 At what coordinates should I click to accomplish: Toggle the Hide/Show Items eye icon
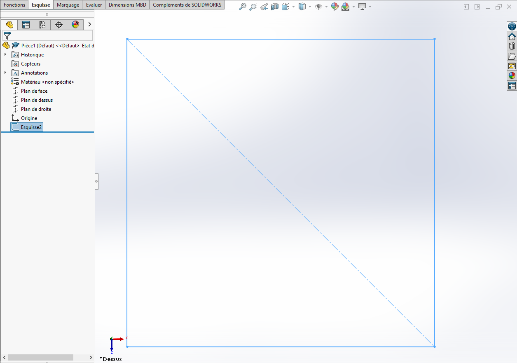click(x=318, y=7)
